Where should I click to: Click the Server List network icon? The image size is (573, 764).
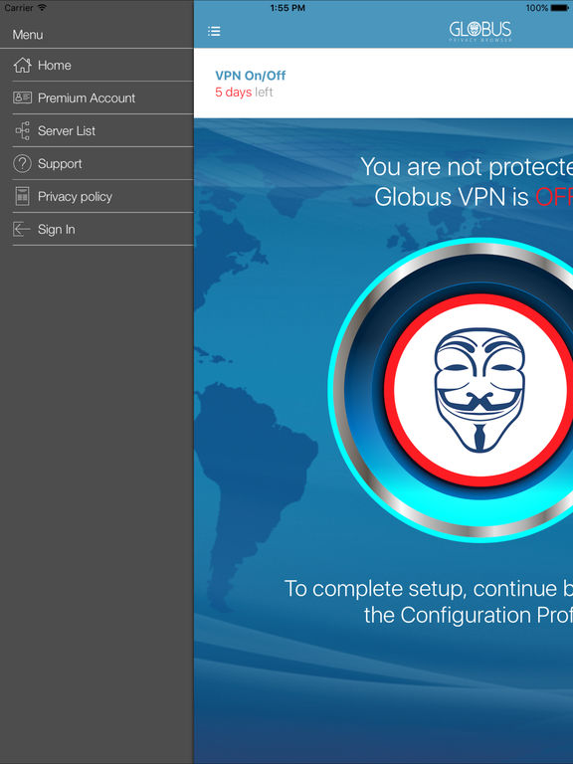pos(23,130)
